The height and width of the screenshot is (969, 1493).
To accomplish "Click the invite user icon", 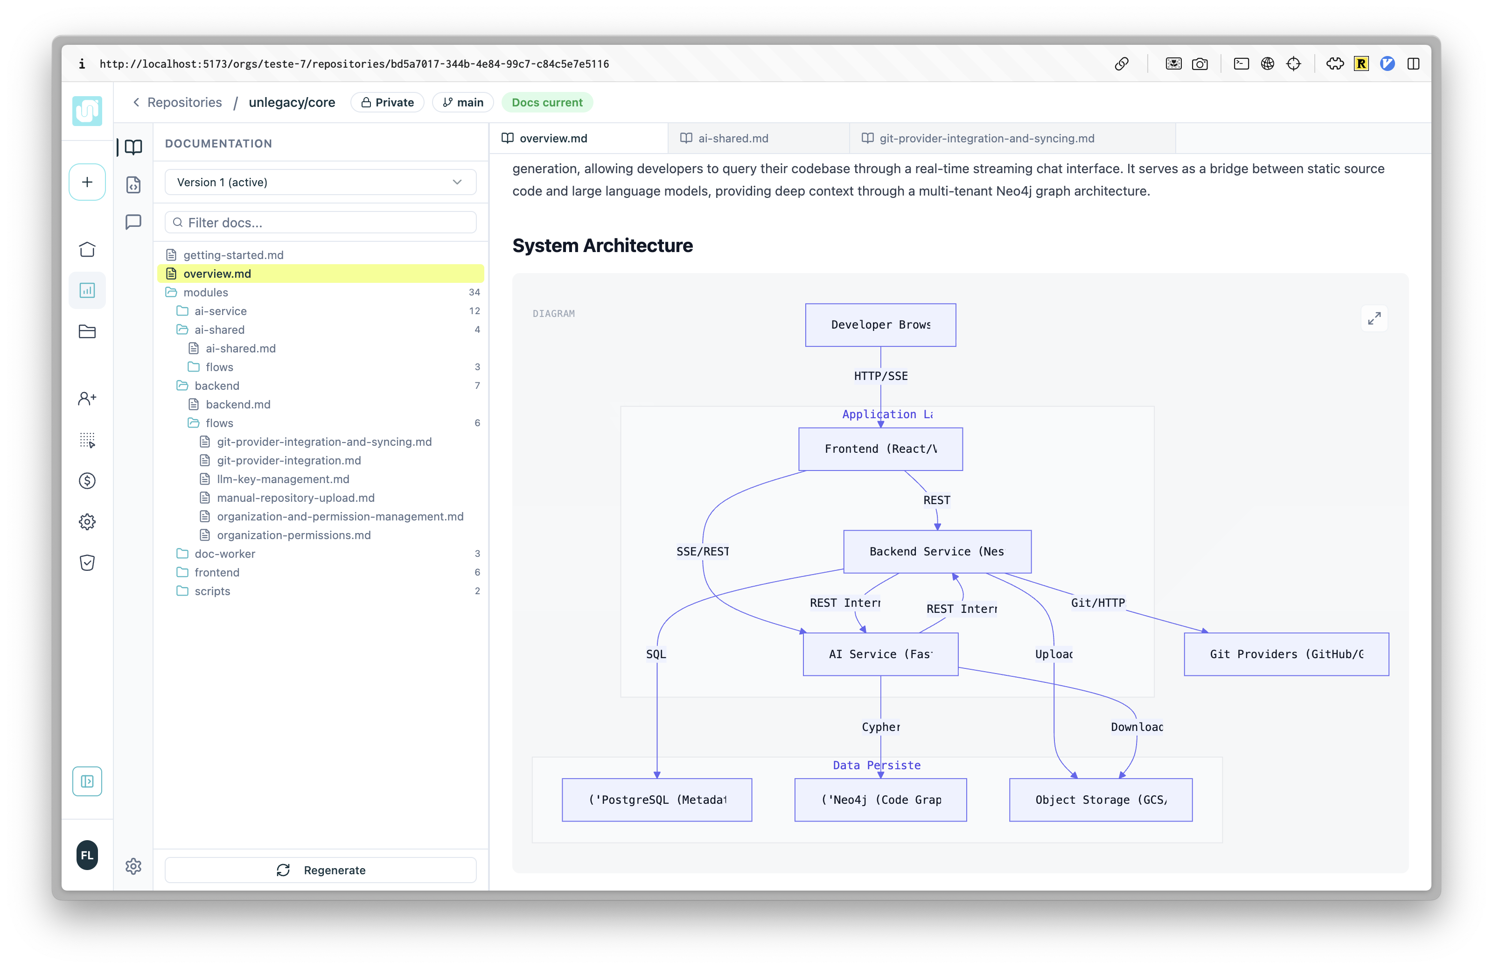I will (x=87, y=399).
